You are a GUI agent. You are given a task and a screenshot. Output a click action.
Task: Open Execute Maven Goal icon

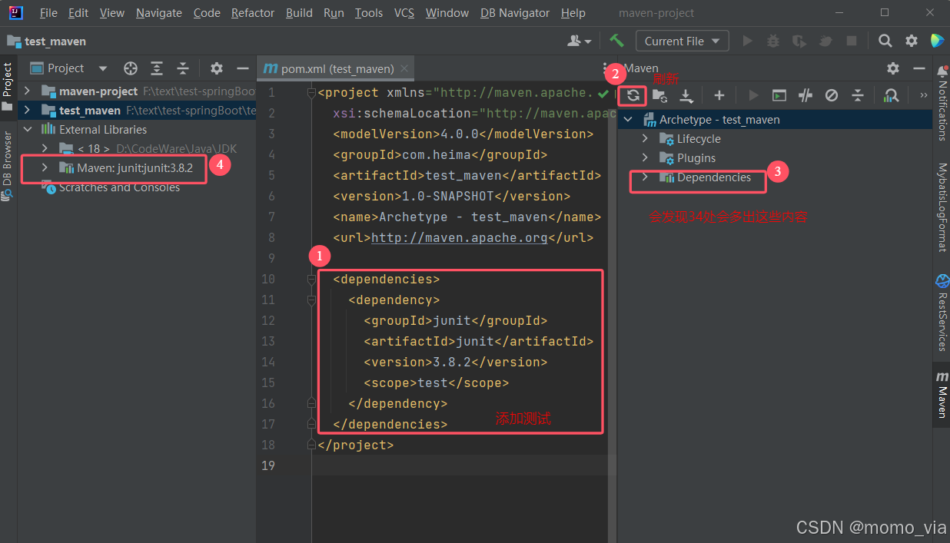click(x=779, y=95)
